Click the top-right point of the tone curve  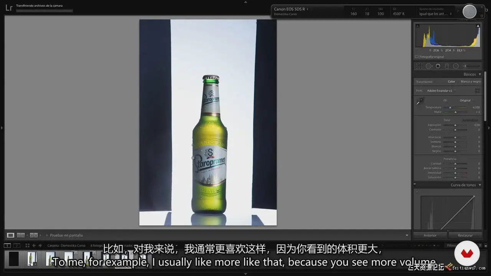(474, 196)
